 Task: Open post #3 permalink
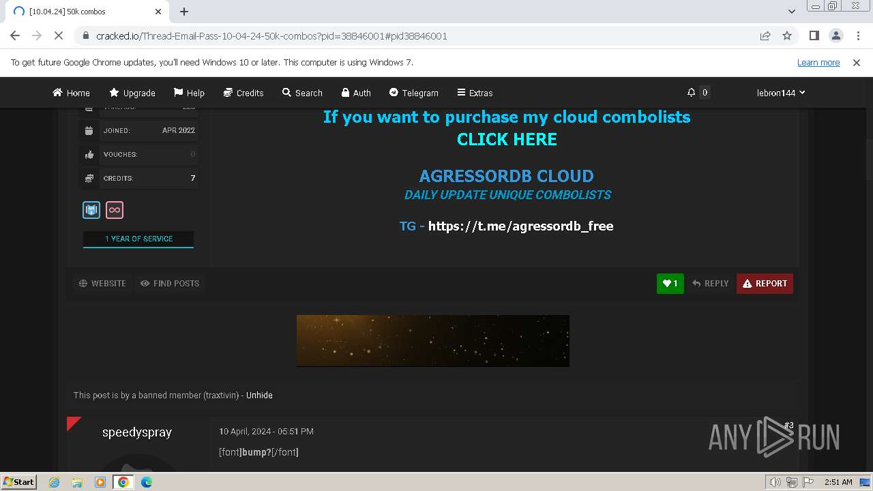[788, 426]
